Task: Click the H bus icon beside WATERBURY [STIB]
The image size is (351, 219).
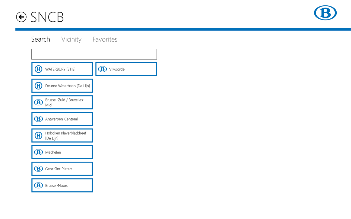Action: pos(38,69)
